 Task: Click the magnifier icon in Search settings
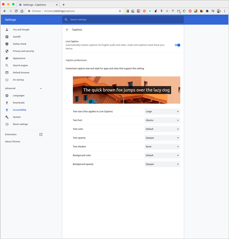pyautogui.click(x=66, y=19)
